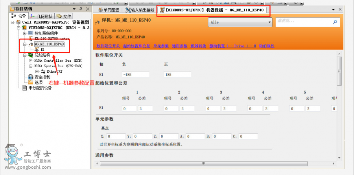This screenshot has width=354, height=175.
Task: Expand the KUKA Controller Bus (KCB) node
Action: coord(31,61)
